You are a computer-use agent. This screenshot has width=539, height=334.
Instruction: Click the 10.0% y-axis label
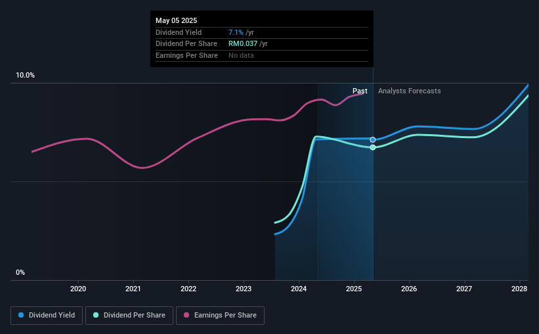pos(25,76)
